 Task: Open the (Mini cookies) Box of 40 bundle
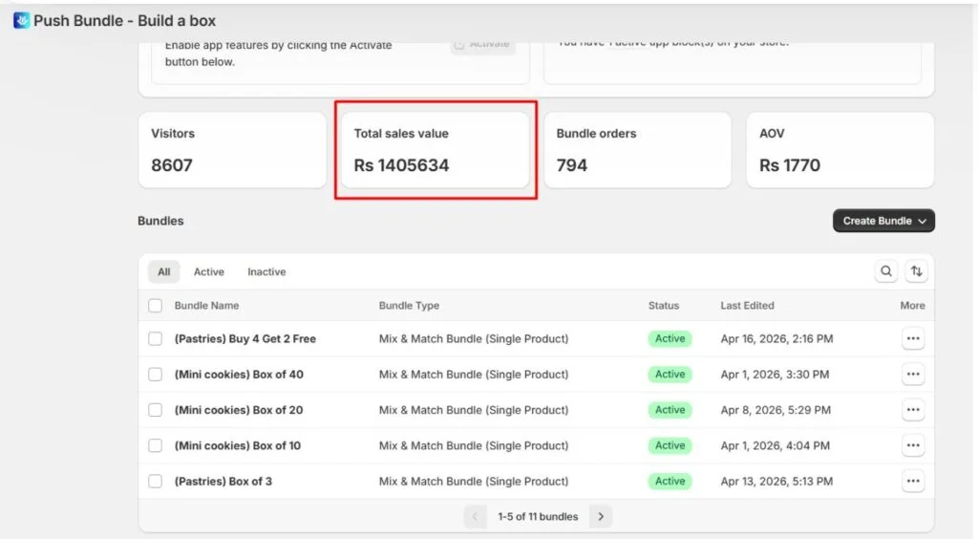click(239, 375)
